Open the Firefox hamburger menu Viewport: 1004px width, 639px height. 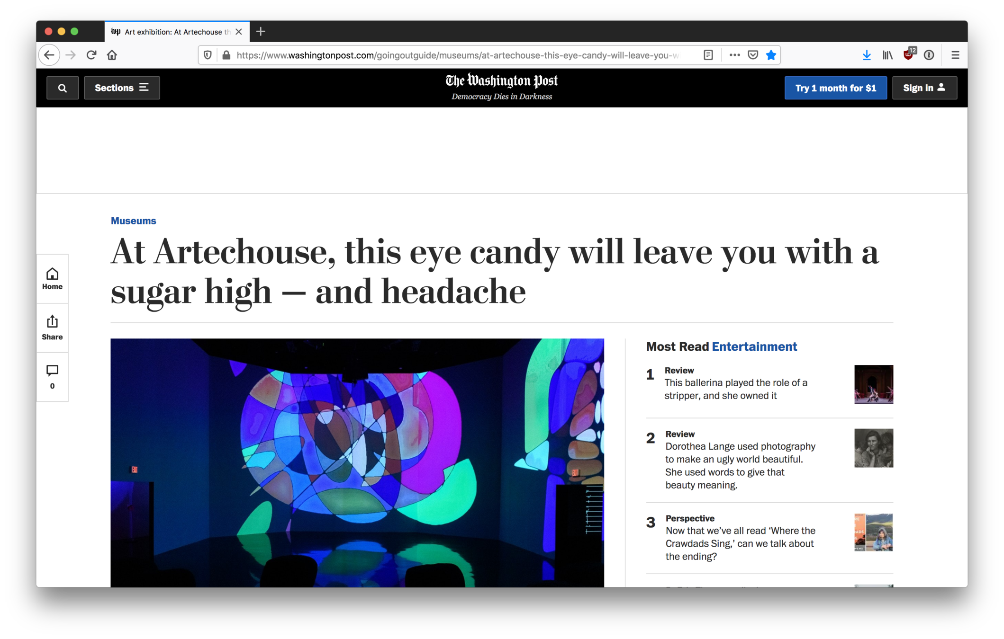tap(955, 55)
